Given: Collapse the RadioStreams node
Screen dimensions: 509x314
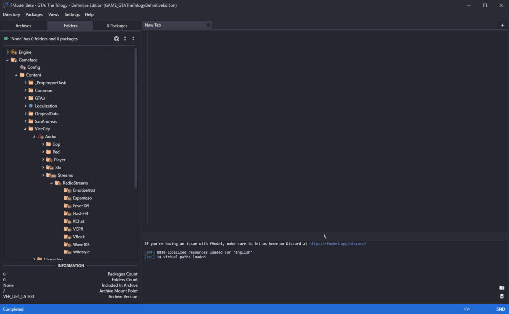Looking at the screenshot, I should pos(52,183).
